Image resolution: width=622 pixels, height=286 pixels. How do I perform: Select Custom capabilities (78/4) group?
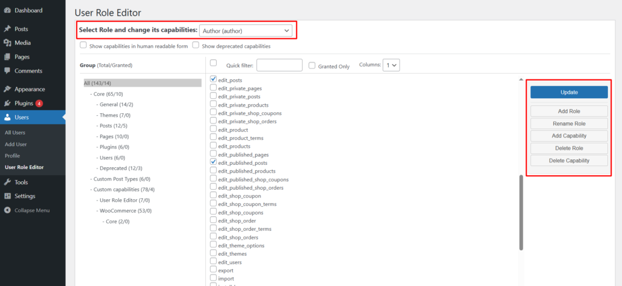click(122, 190)
